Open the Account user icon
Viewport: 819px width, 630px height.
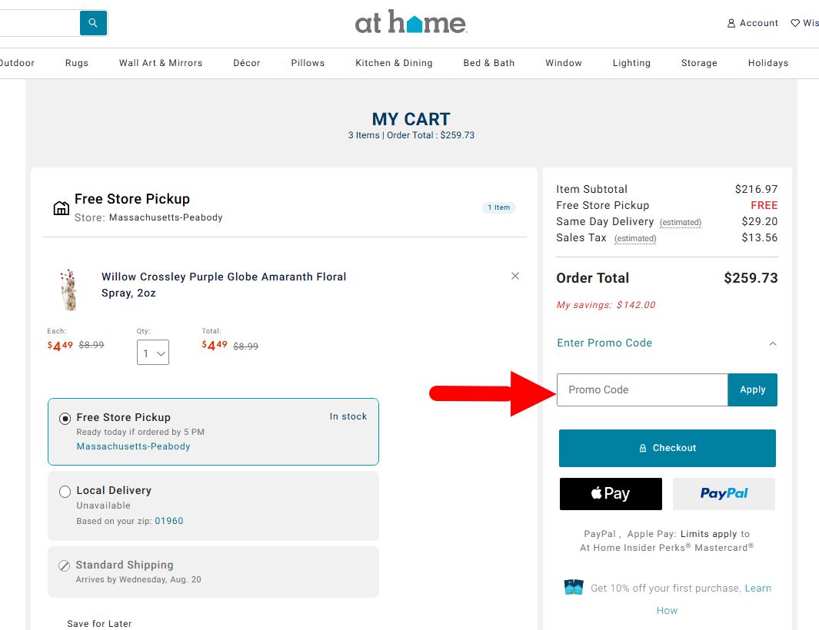click(x=731, y=23)
